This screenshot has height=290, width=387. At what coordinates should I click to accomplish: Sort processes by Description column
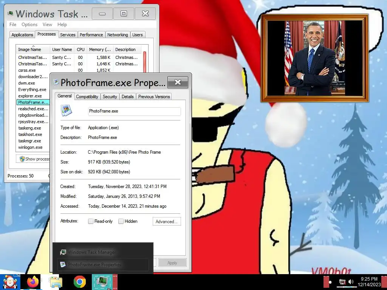click(127, 49)
